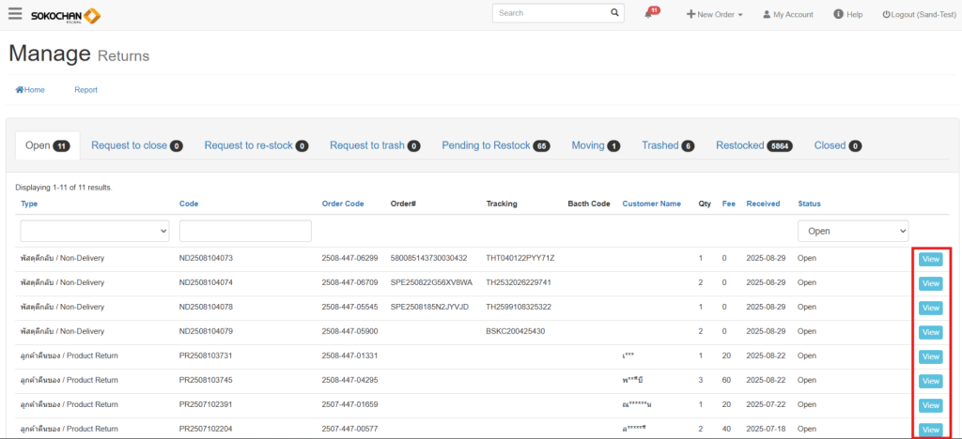962x439 pixels.
Task: Sort by the Received column header
Action: (763, 204)
